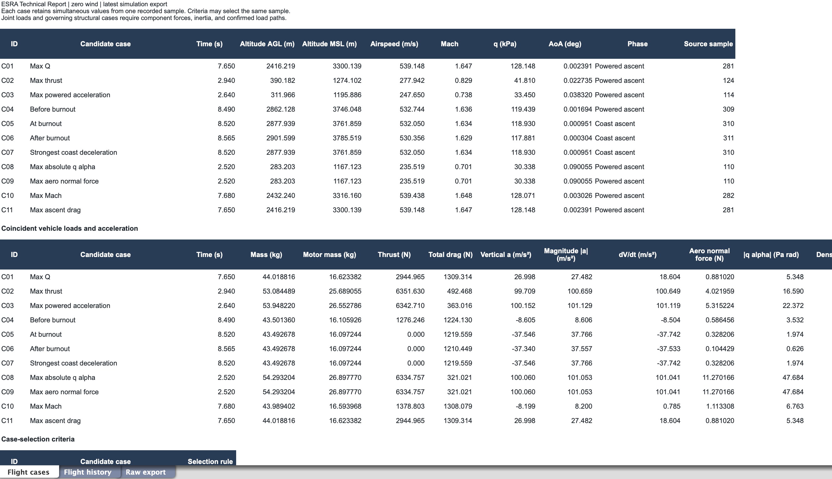Select airspeed 539.438 for Max Mach
Image resolution: width=832 pixels, height=479 pixels.
point(412,195)
